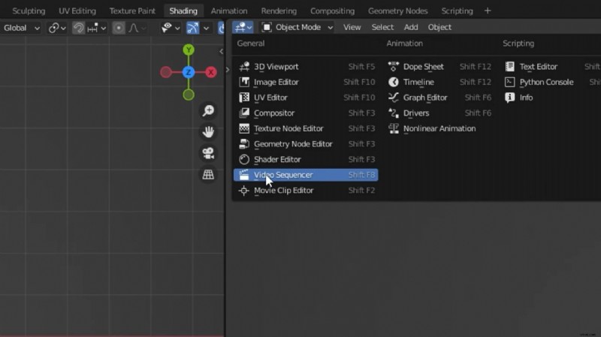The width and height of the screenshot is (601, 337).
Task: Click the Python Console icon
Action: [x=510, y=82]
